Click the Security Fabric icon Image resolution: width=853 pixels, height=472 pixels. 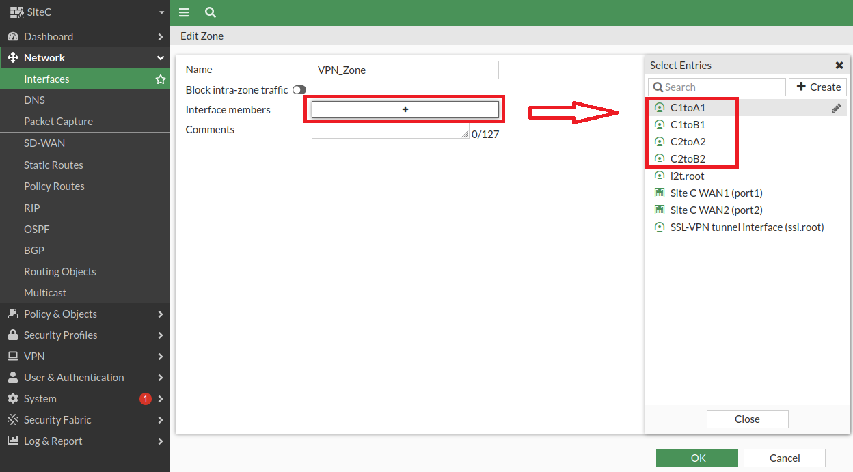(12, 419)
